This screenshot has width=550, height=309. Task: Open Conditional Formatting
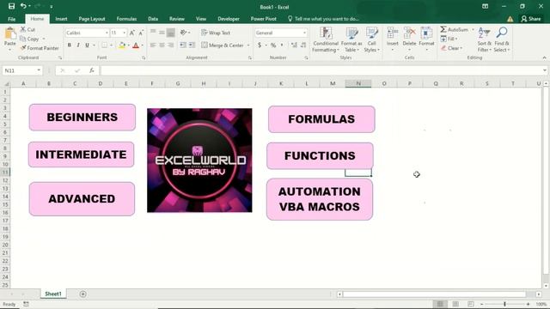326,39
